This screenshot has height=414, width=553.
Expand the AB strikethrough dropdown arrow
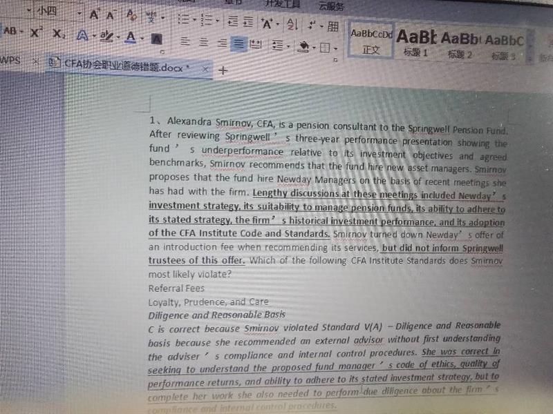(21, 32)
